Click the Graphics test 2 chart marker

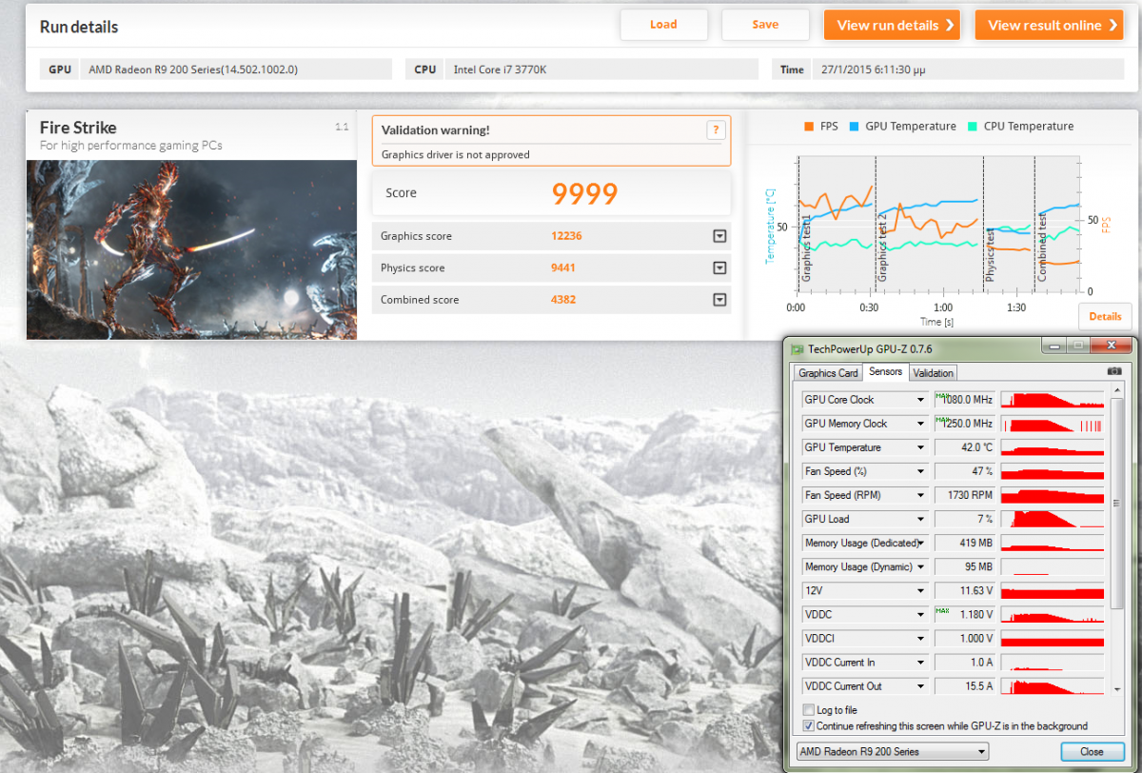(882, 248)
